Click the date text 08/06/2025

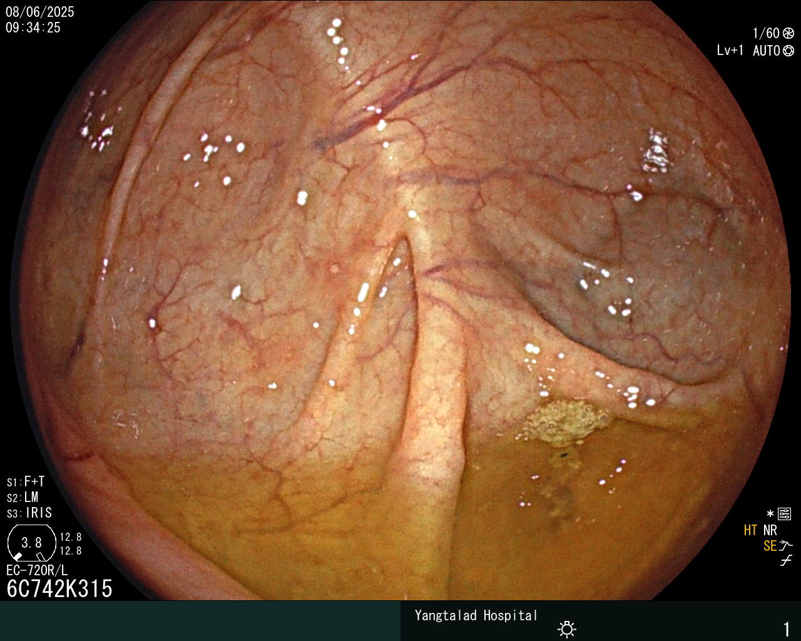click(39, 12)
